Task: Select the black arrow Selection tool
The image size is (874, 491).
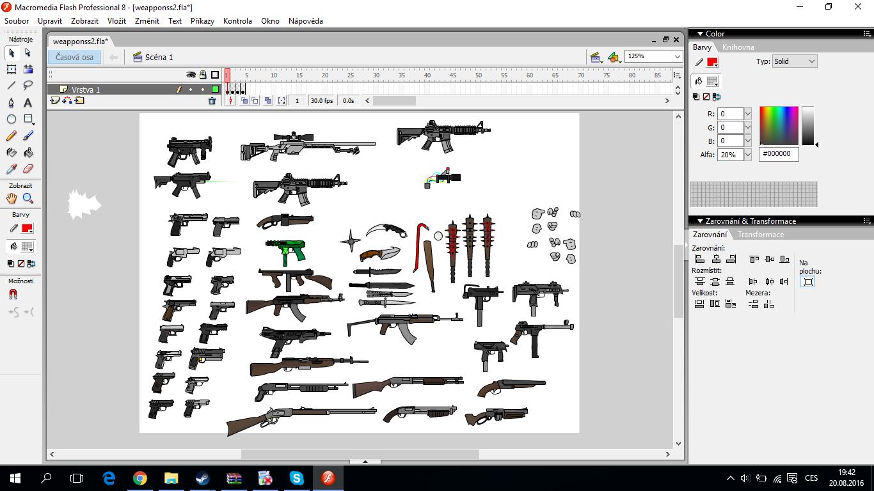Action: pos(12,52)
